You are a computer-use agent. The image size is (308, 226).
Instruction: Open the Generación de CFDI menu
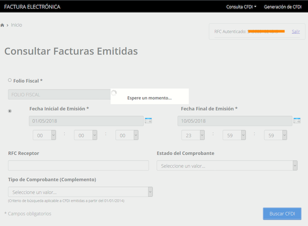tap(283, 7)
